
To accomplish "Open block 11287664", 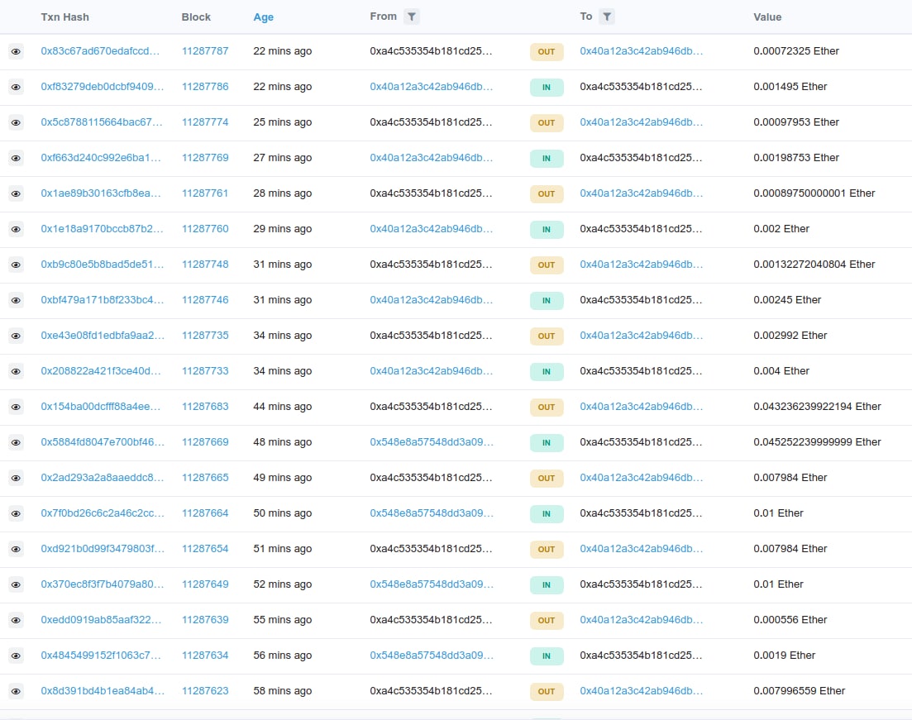I will click(205, 513).
